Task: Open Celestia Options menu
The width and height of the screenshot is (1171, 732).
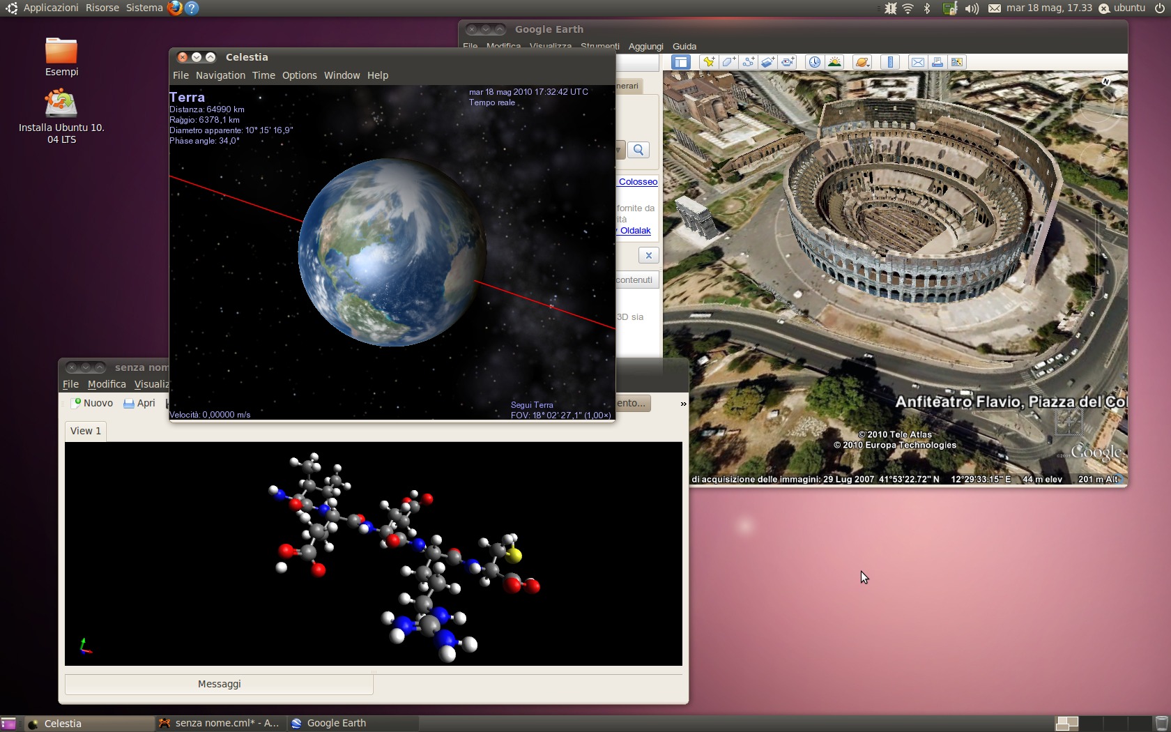Action: click(299, 75)
